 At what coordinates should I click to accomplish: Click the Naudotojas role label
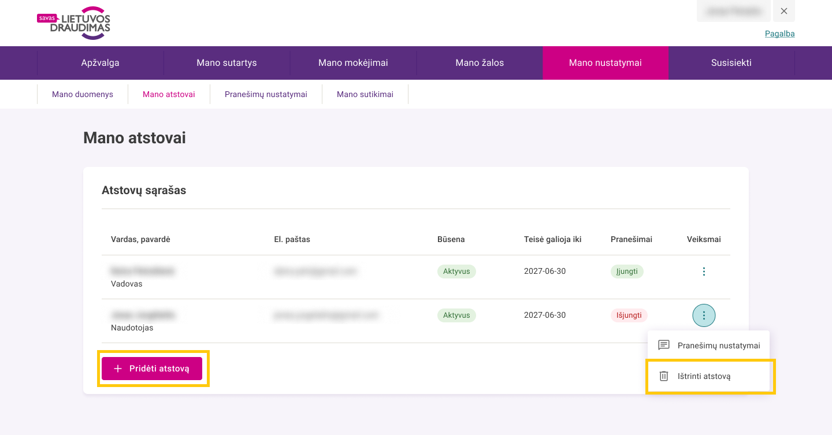point(132,328)
